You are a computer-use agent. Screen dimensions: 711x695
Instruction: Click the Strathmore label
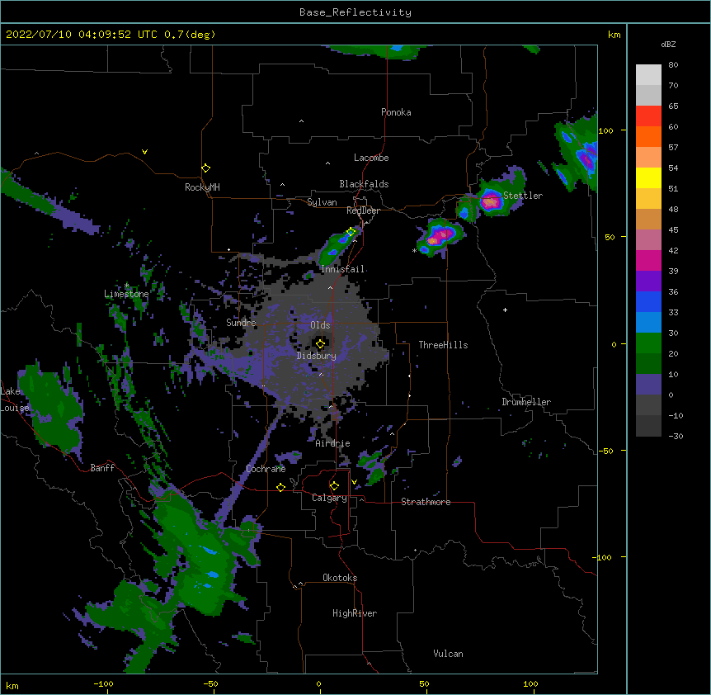tap(426, 502)
